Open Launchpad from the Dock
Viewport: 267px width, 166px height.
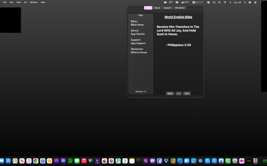click(x=29, y=161)
